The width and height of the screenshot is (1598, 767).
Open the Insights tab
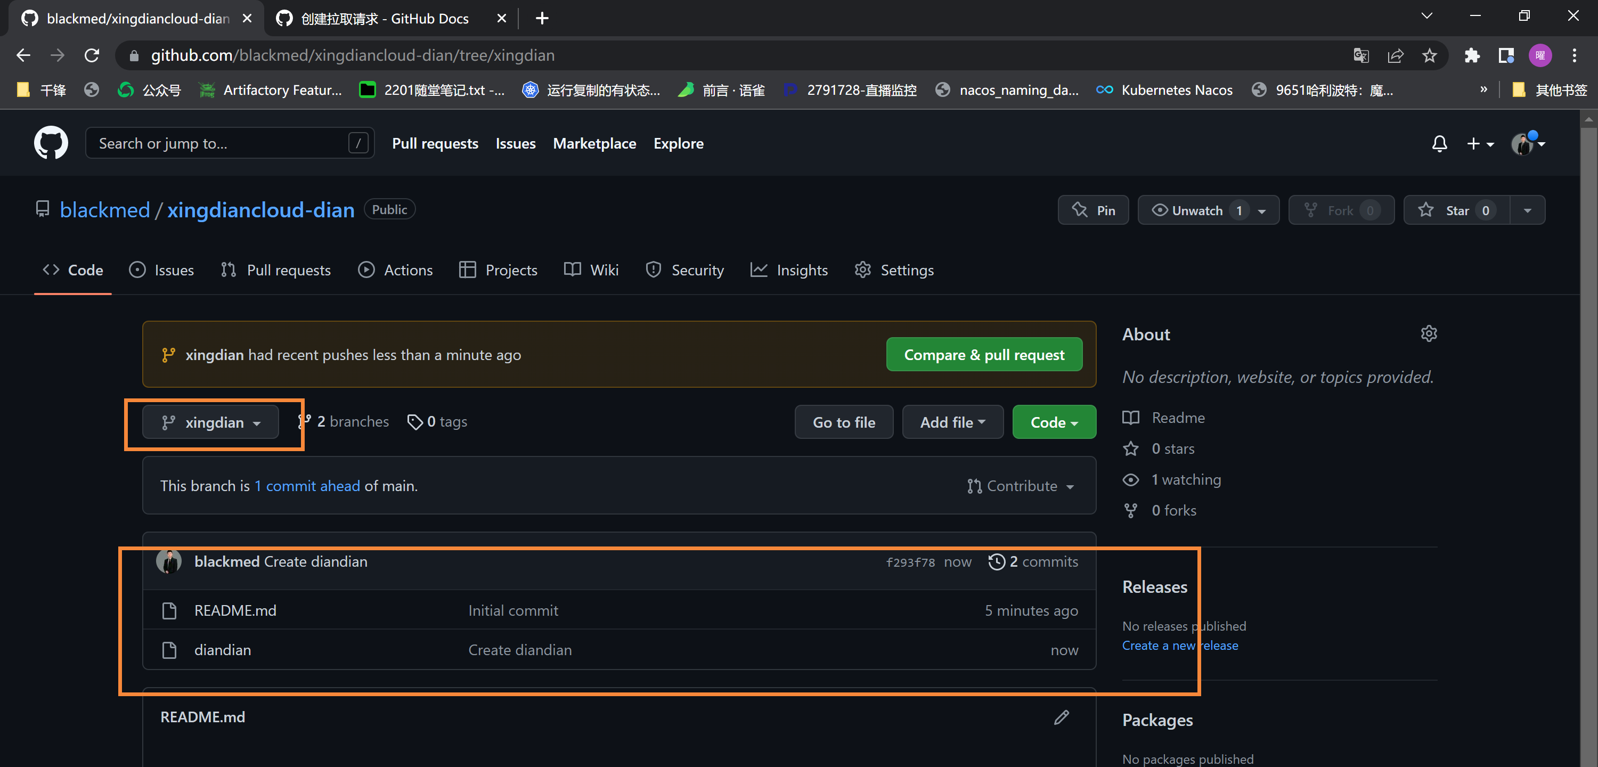tap(789, 270)
